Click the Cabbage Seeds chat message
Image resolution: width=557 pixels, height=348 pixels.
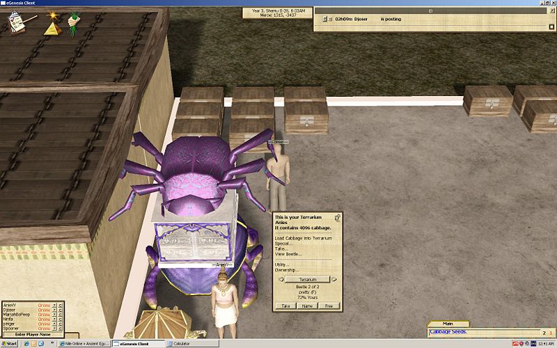(x=448, y=332)
